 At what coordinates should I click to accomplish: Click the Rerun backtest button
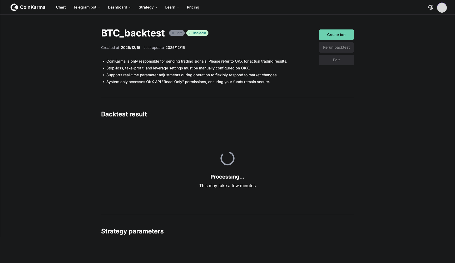pos(336,47)
